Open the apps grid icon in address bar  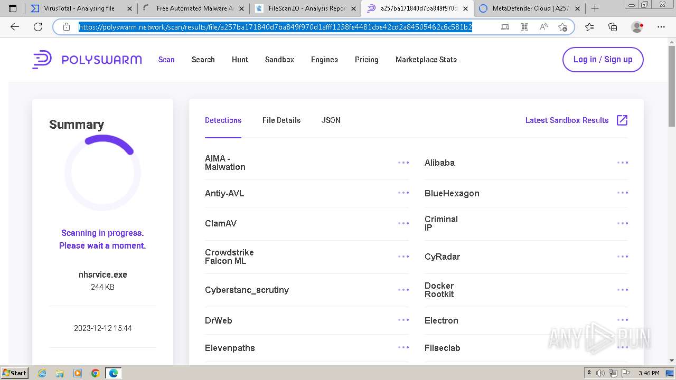click(524, 27)
